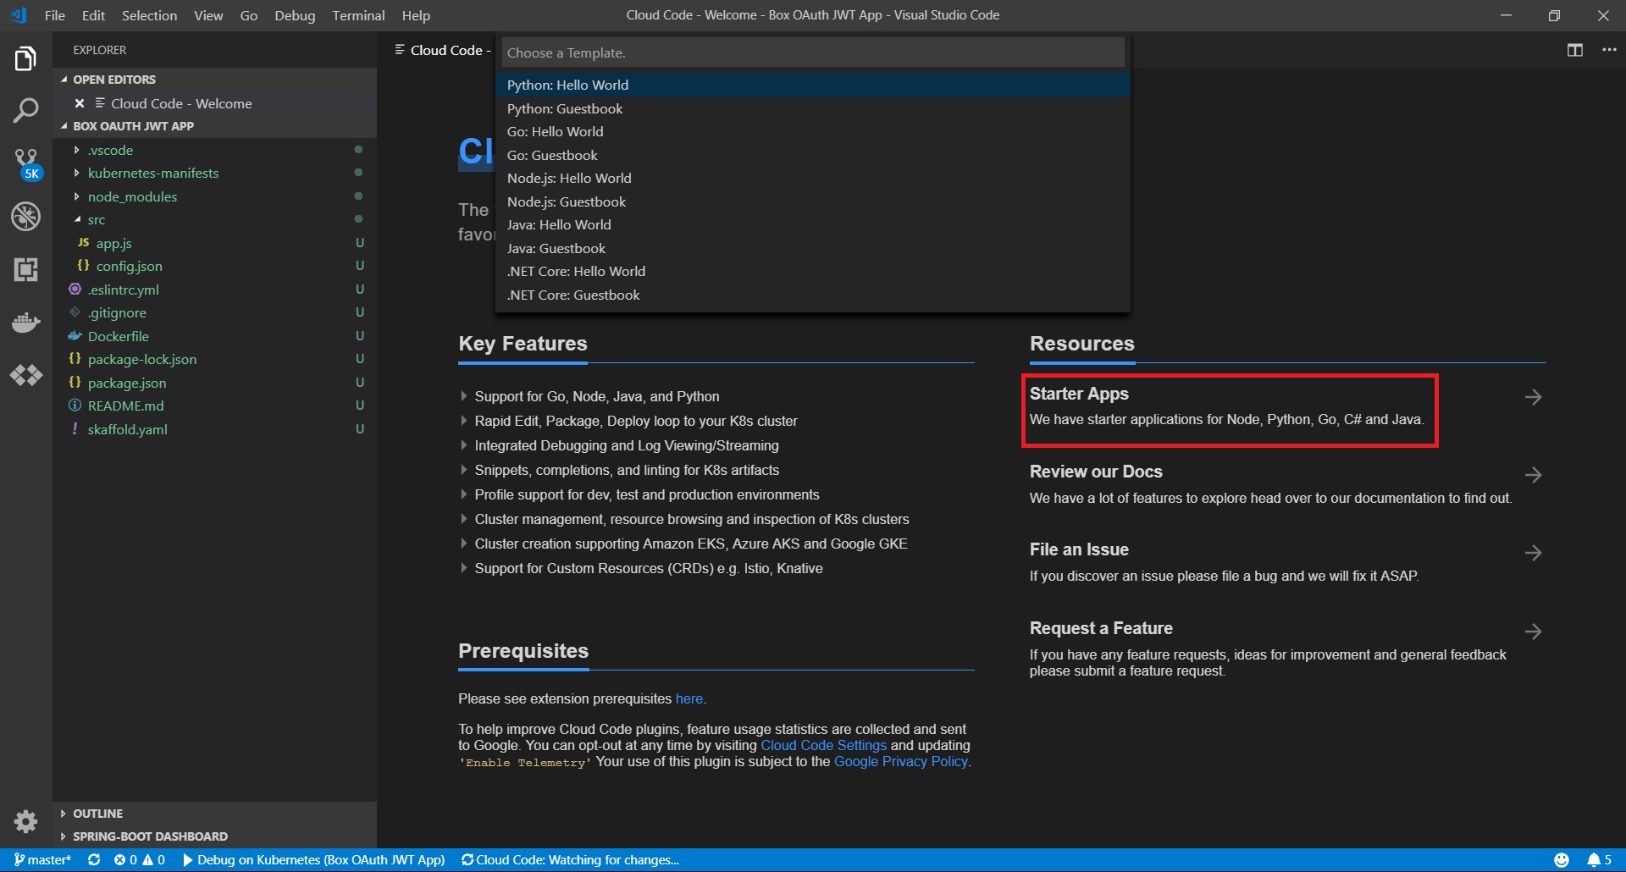Screen dimensions: 1626x872
Task: Open the Explorer view in the activity bar
Action: point(25,58)
